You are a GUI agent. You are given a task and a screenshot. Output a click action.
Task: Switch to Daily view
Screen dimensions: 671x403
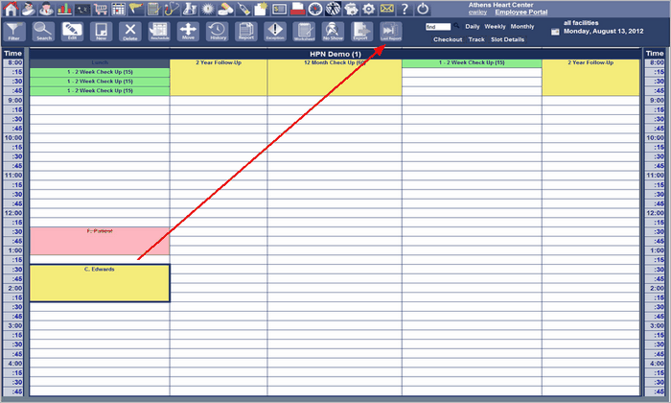pos(473,27)
